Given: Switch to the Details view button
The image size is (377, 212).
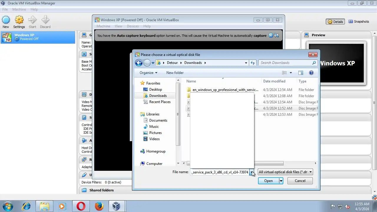Looking at the screenshot, I should pos(335,22).
